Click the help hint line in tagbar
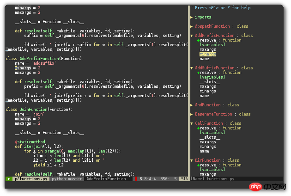Image resolution: width=291 pixels, height=196 pixels. pos(223,8)
